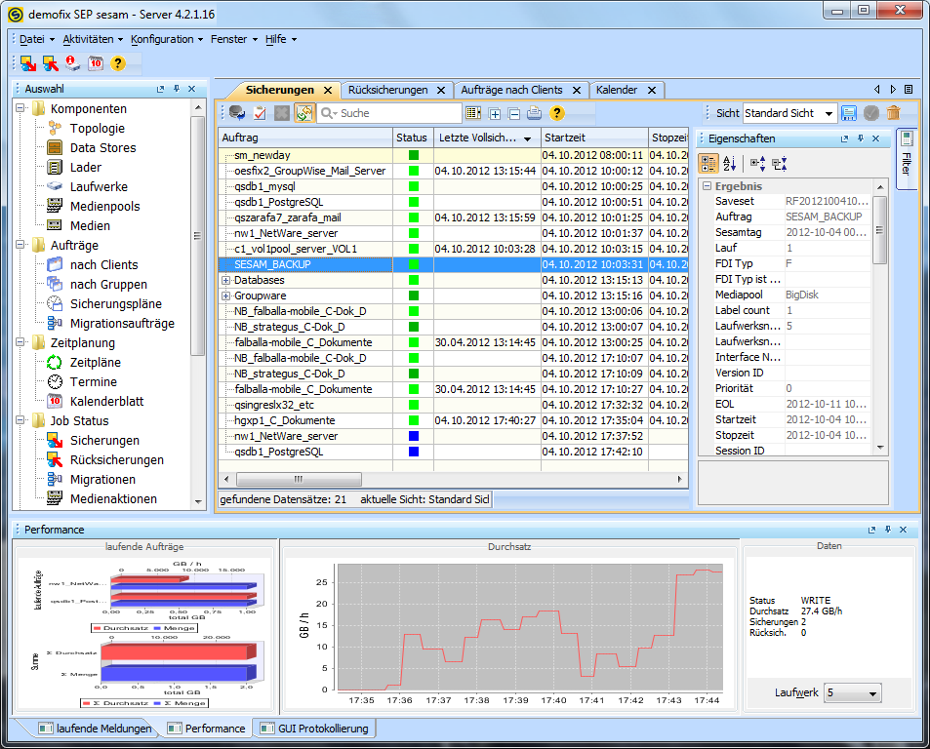Image resolution: width=930 pixels, height=749 pixels.
Task: Click the immediate restore toolbar icon
Action: [51, 63]
